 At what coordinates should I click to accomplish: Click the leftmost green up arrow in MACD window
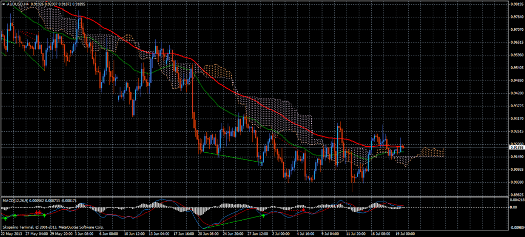click(5, 218)
